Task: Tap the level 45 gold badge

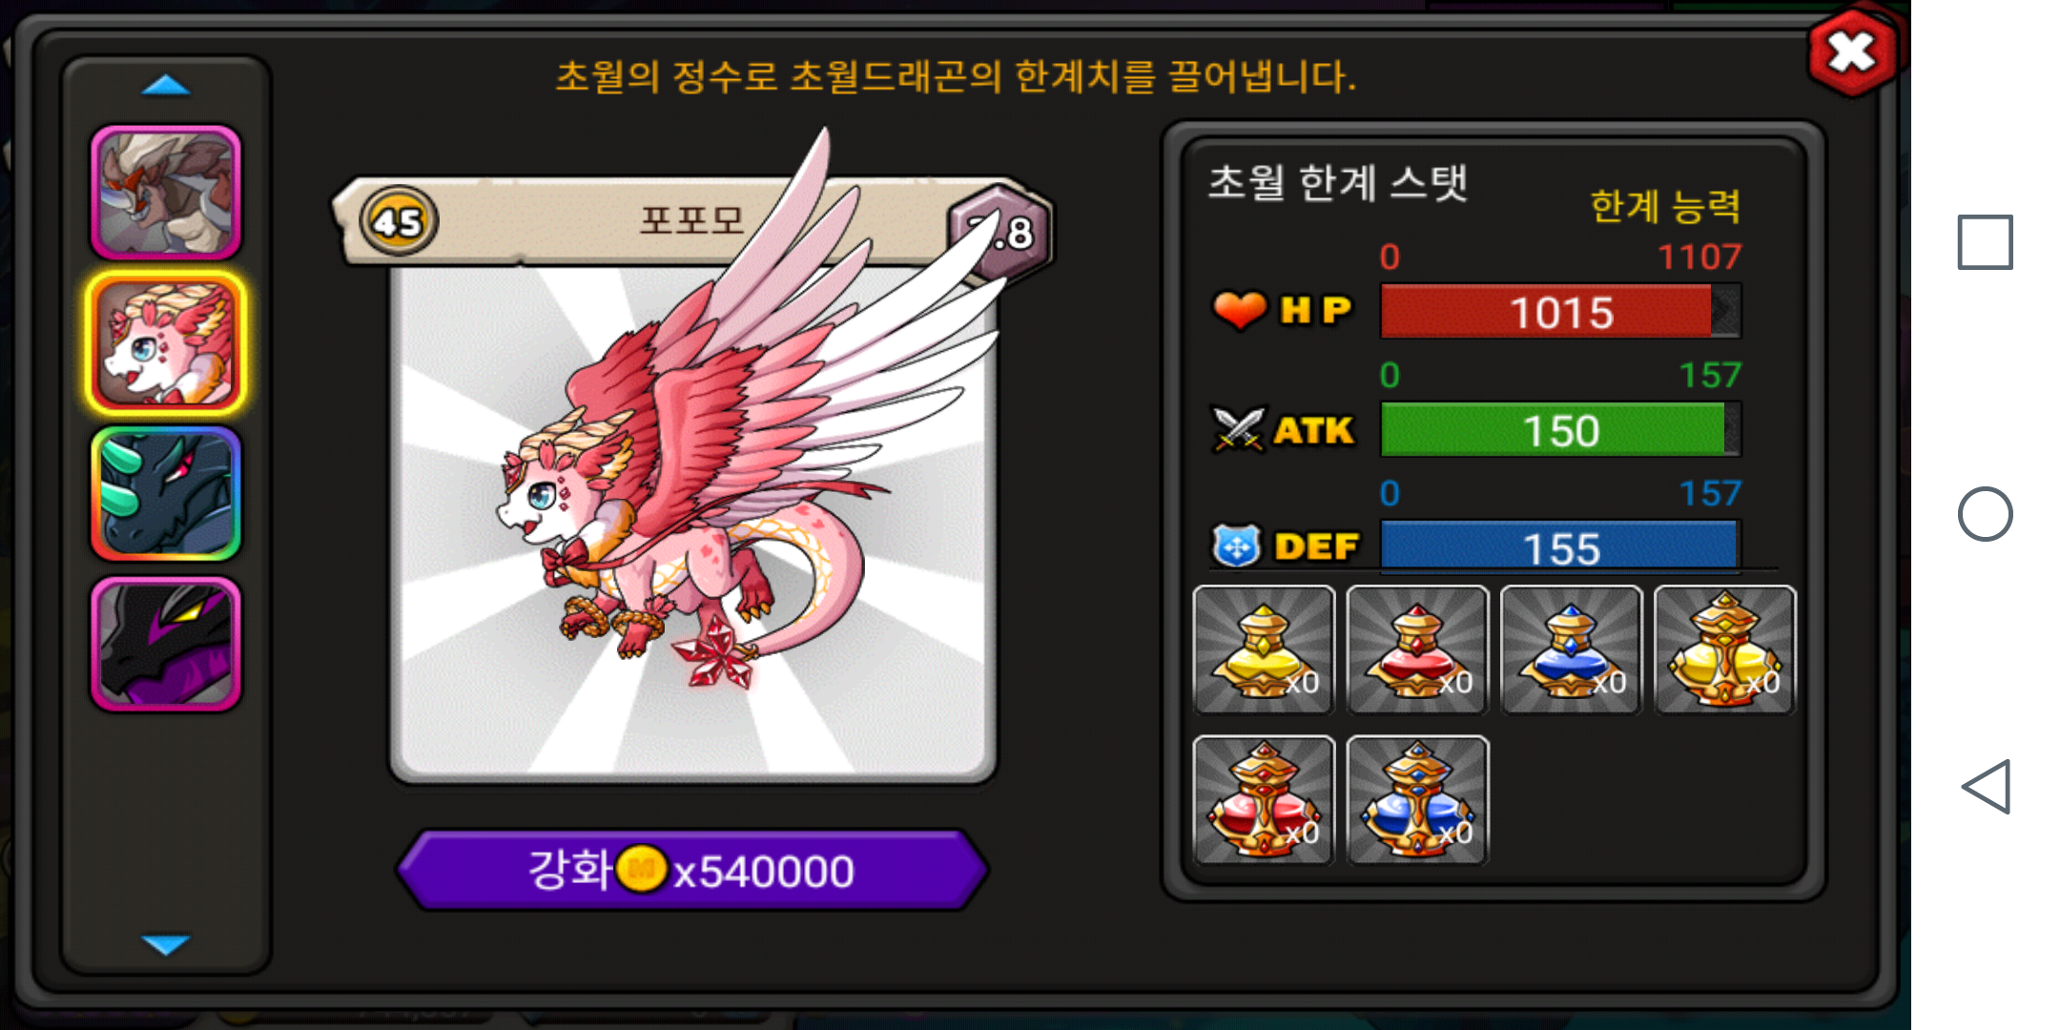Action: (x=398, y=221)
